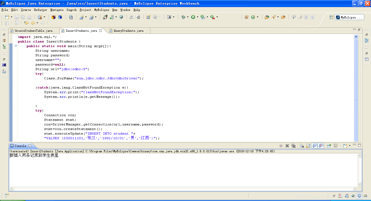Viewport: 371px width, 201px height.
Task: Open dropdown next to Open Console icon
Action: (350, 146)
